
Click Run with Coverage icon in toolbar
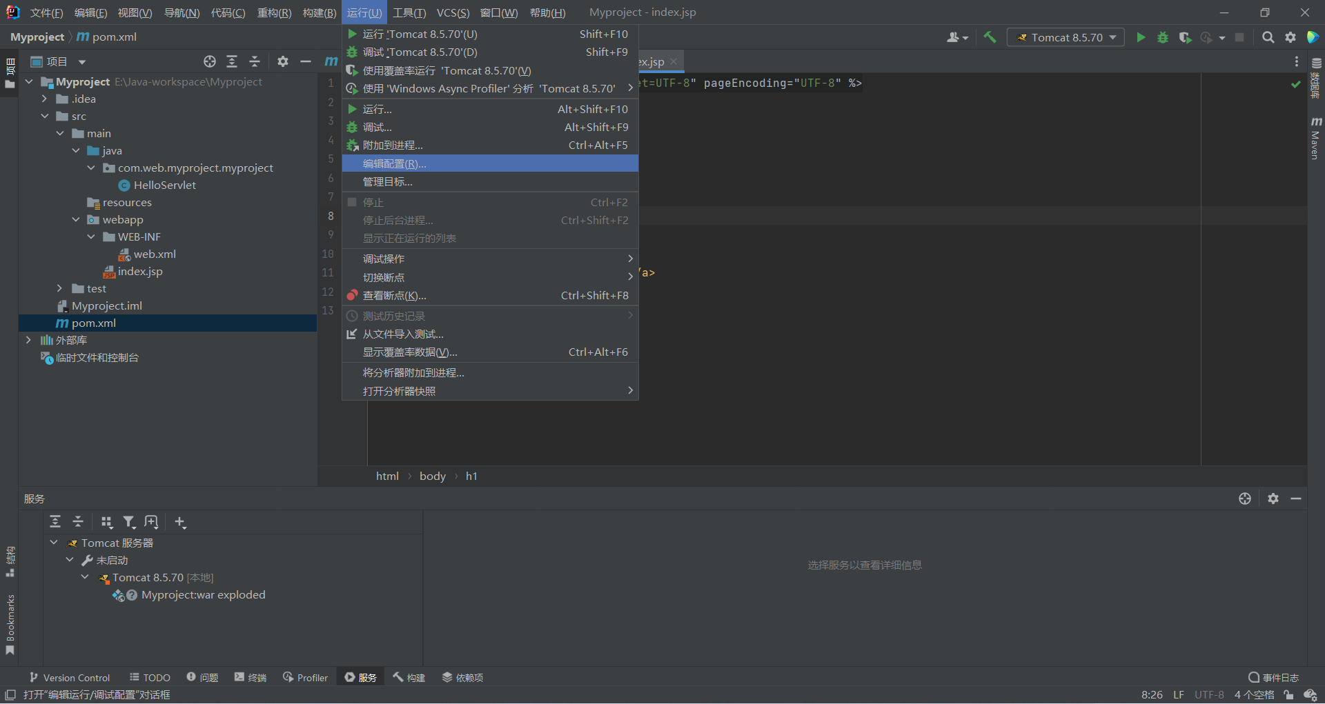[x=1185, y=37]
